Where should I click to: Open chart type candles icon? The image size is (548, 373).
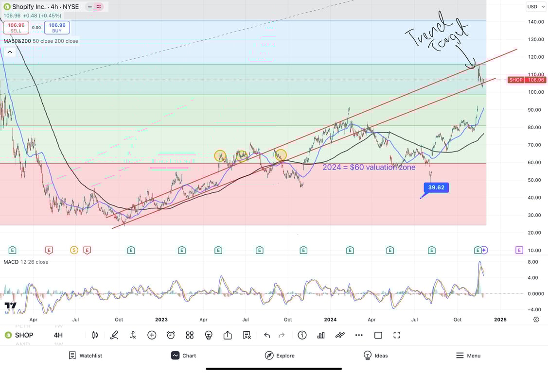(95, 335)
